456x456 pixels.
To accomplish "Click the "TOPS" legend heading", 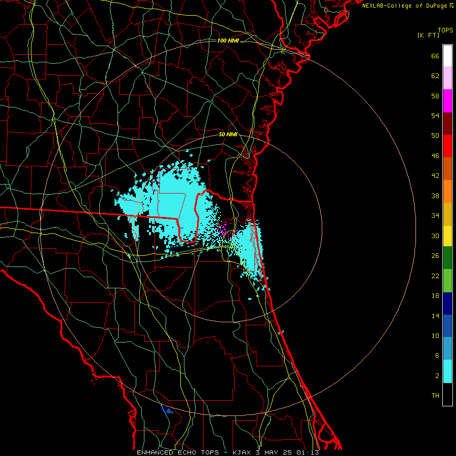I will [x=445, y=30].
